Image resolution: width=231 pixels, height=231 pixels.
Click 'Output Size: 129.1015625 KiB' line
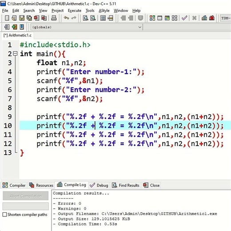click(92, 219)
